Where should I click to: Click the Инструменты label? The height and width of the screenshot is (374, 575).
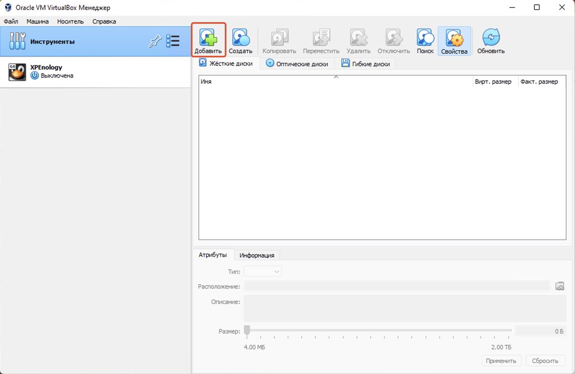pos(52,42)
